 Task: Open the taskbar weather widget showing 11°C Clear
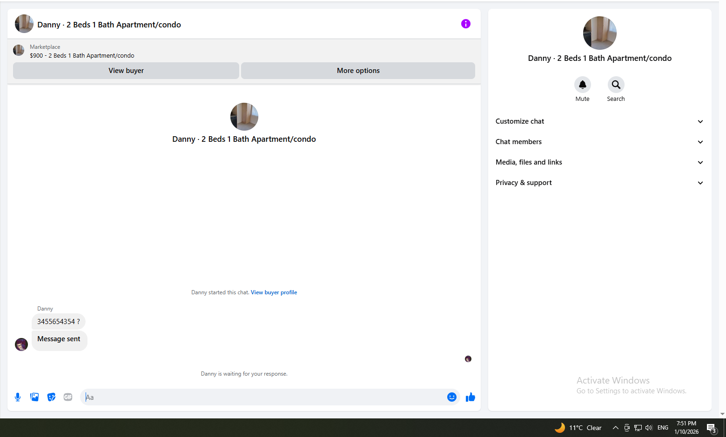pyautogui.click(x=578, y=428)
